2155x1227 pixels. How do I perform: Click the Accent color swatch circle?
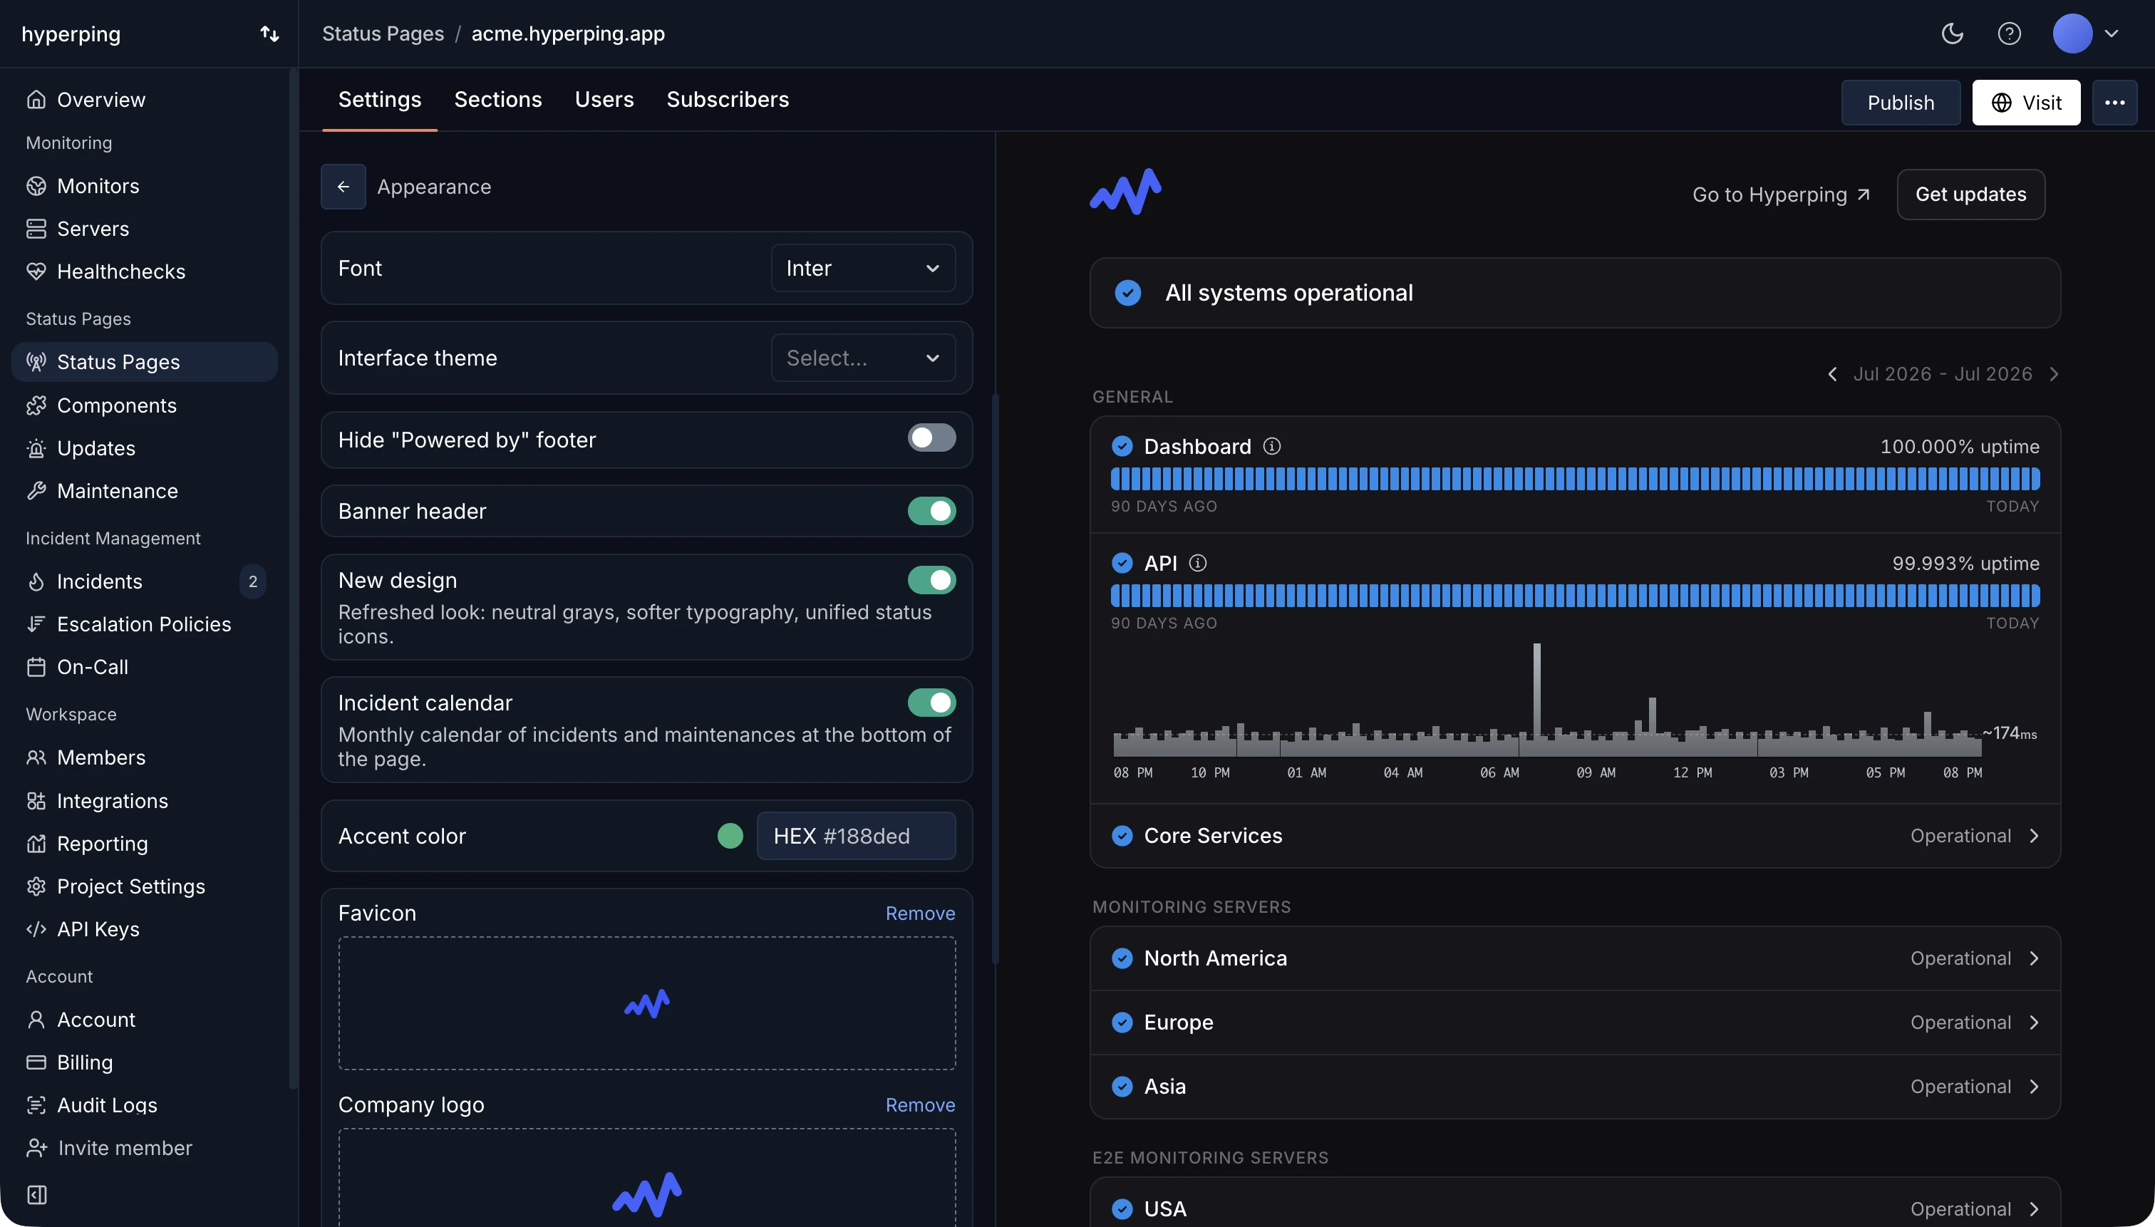(x=730, y=836)
